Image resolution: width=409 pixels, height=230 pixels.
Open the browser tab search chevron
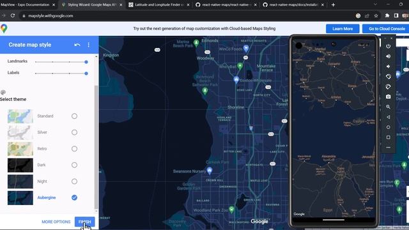click(x=375, y=4)
